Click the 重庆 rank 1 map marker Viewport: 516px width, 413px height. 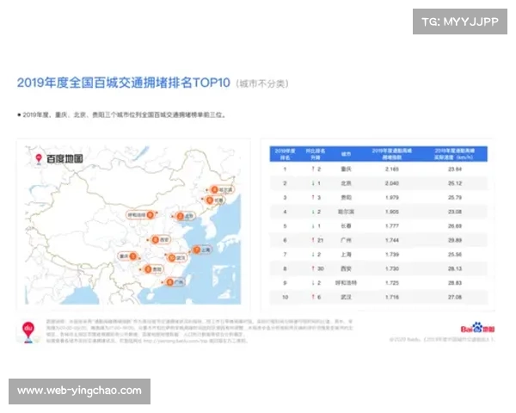pyautogui.click(x=129, y=256)
